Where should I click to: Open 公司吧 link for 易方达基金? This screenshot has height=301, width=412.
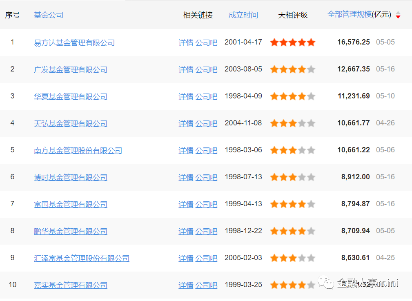point(206,42)
